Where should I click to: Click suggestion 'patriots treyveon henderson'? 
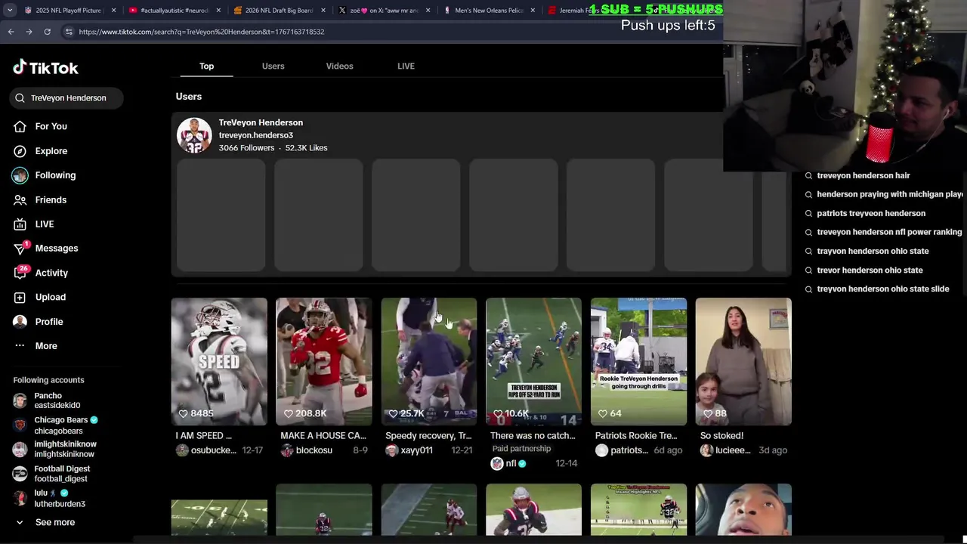871,213
